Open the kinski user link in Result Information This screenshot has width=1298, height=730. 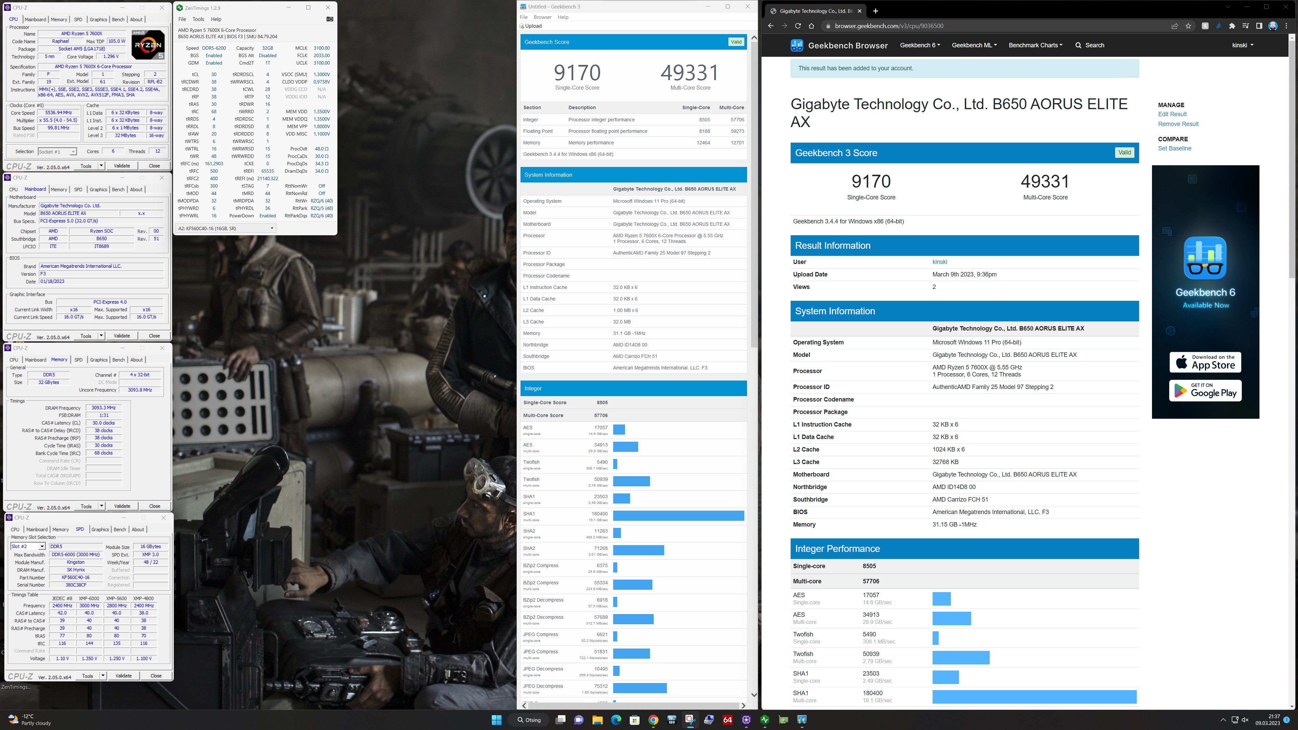pyautogui.click(x=940, y=262)
